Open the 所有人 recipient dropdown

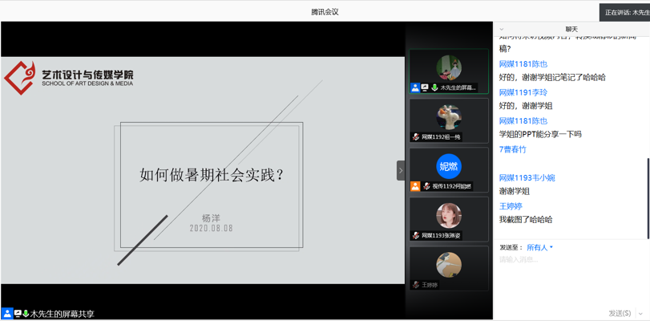point(539,247)
